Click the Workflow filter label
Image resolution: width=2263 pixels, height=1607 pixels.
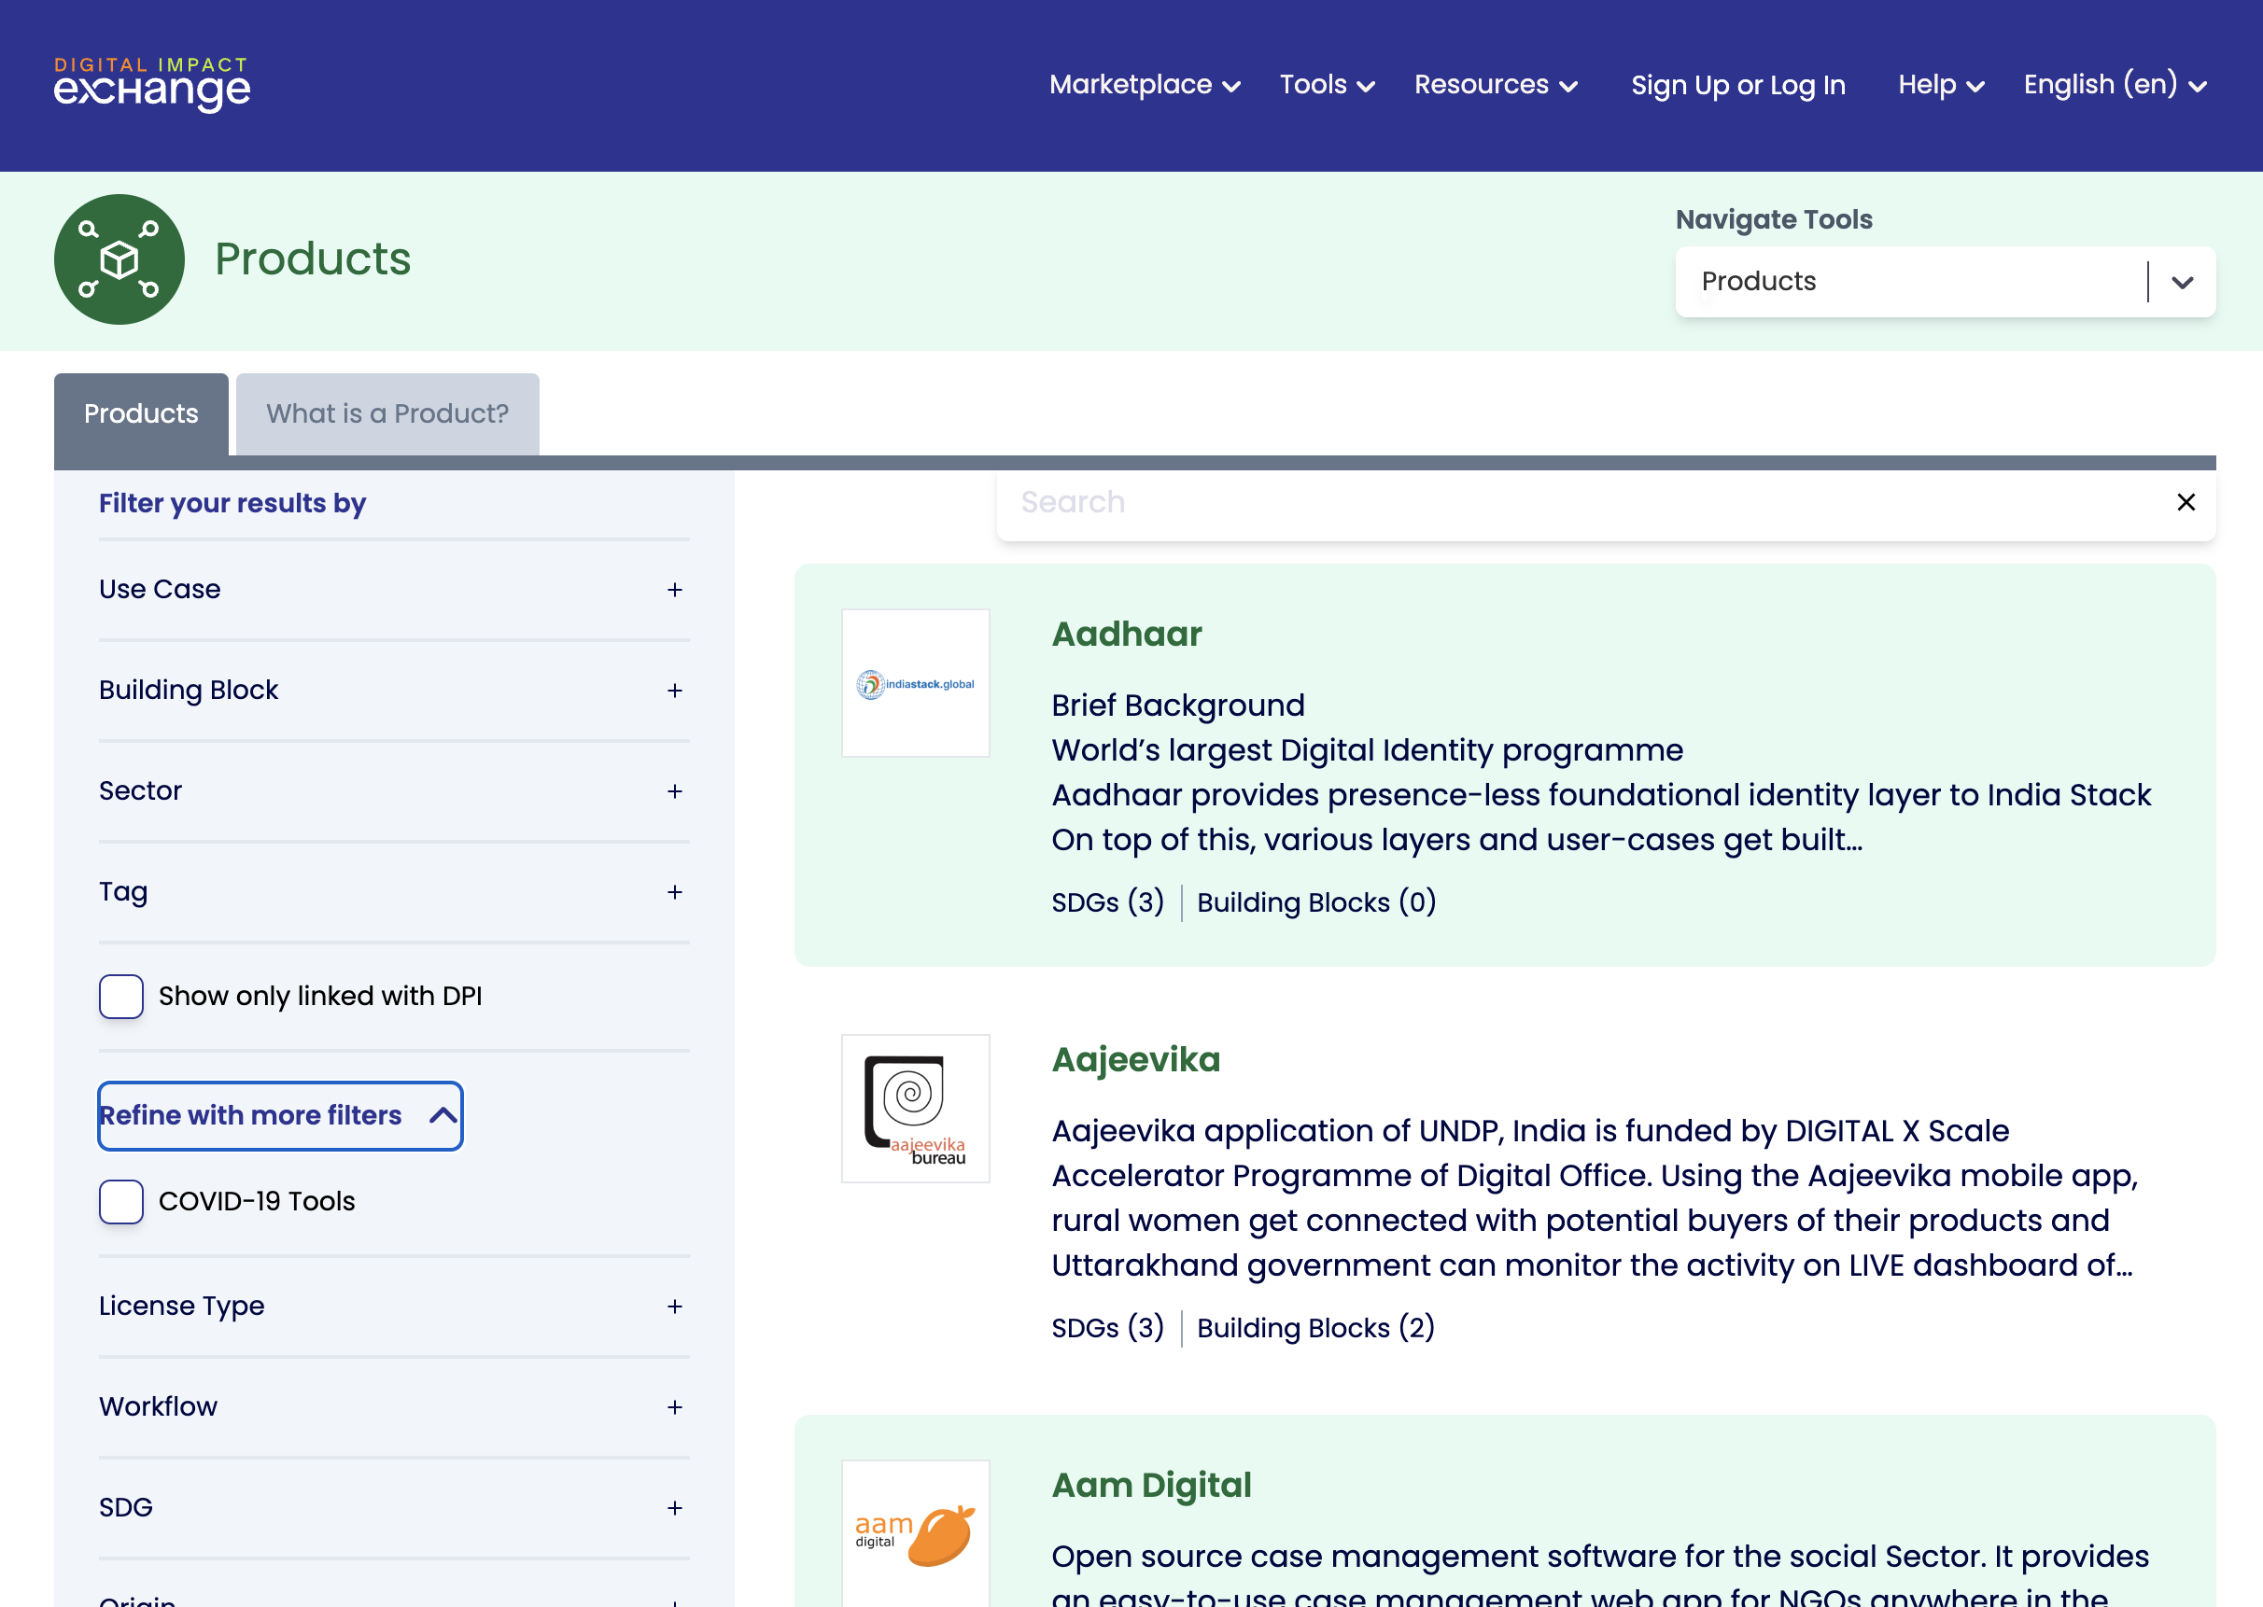(158, 1407)
